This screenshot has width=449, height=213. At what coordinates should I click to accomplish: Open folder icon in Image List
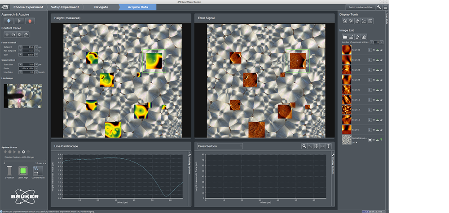345,36
